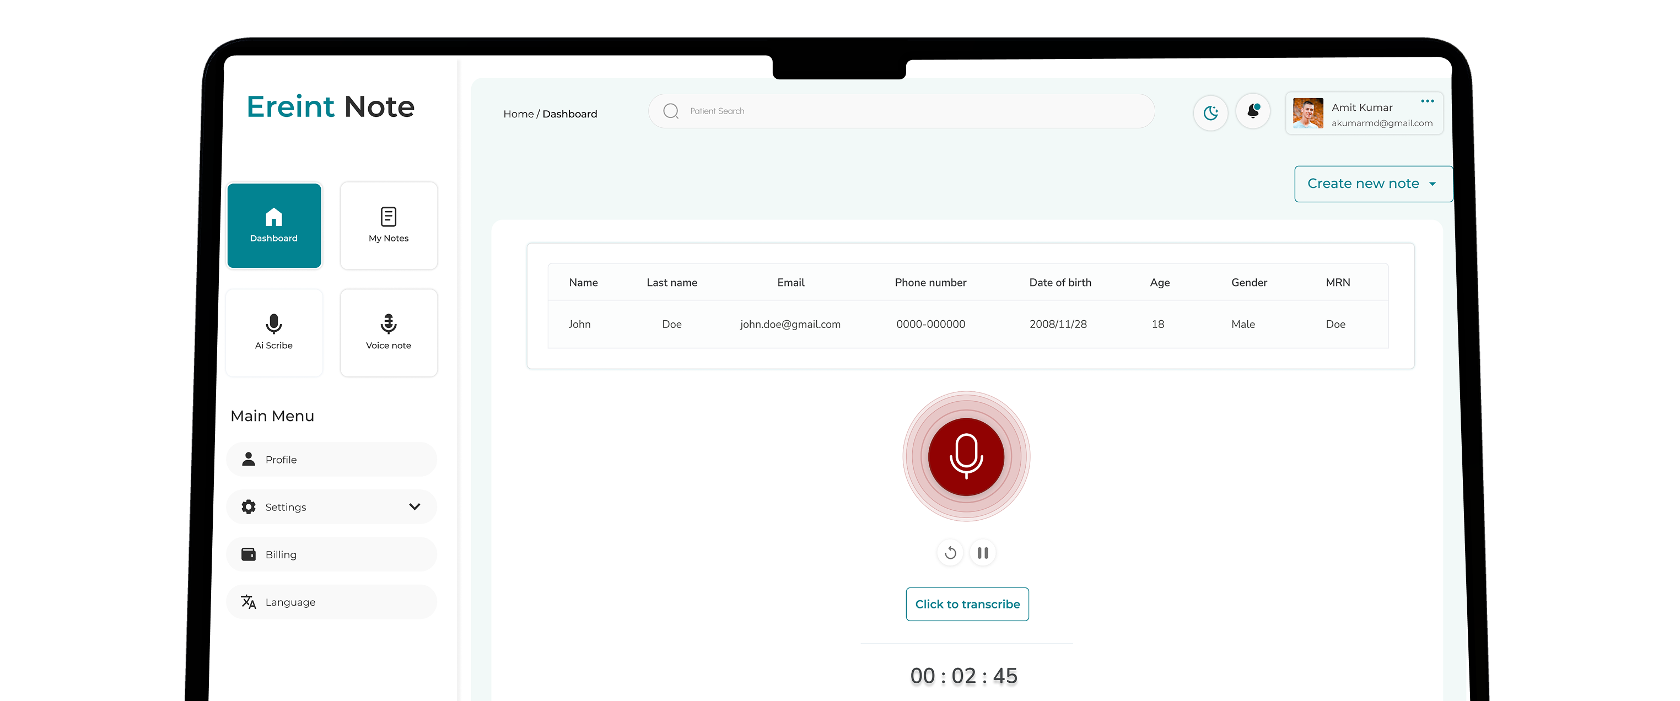Click the notification bell icon
The image size is (1680, 701).
[x=1253, y=112]
